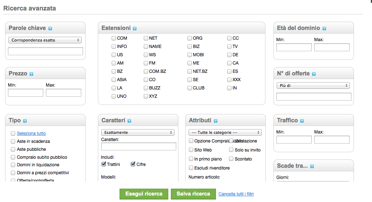Enable the COM extension checkbox
The image size is (372, 202).
(x=114, y=38)
